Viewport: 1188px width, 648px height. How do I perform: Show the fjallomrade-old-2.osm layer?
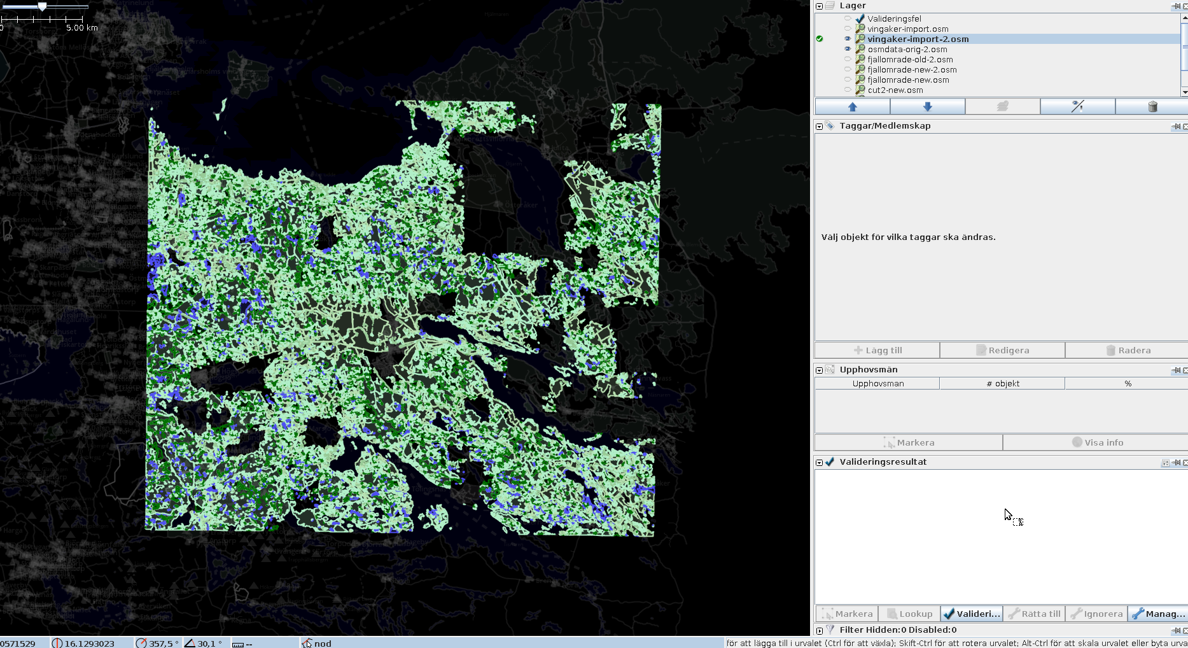click(x=847, y=59)
